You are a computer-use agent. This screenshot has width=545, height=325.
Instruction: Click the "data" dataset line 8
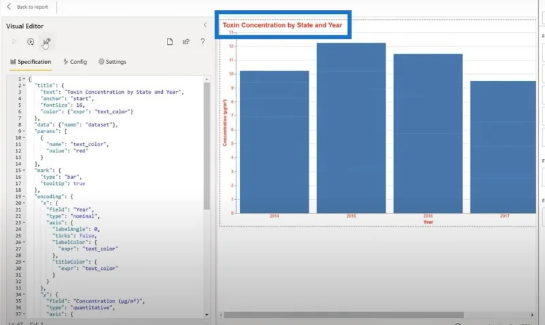point(76,124)
